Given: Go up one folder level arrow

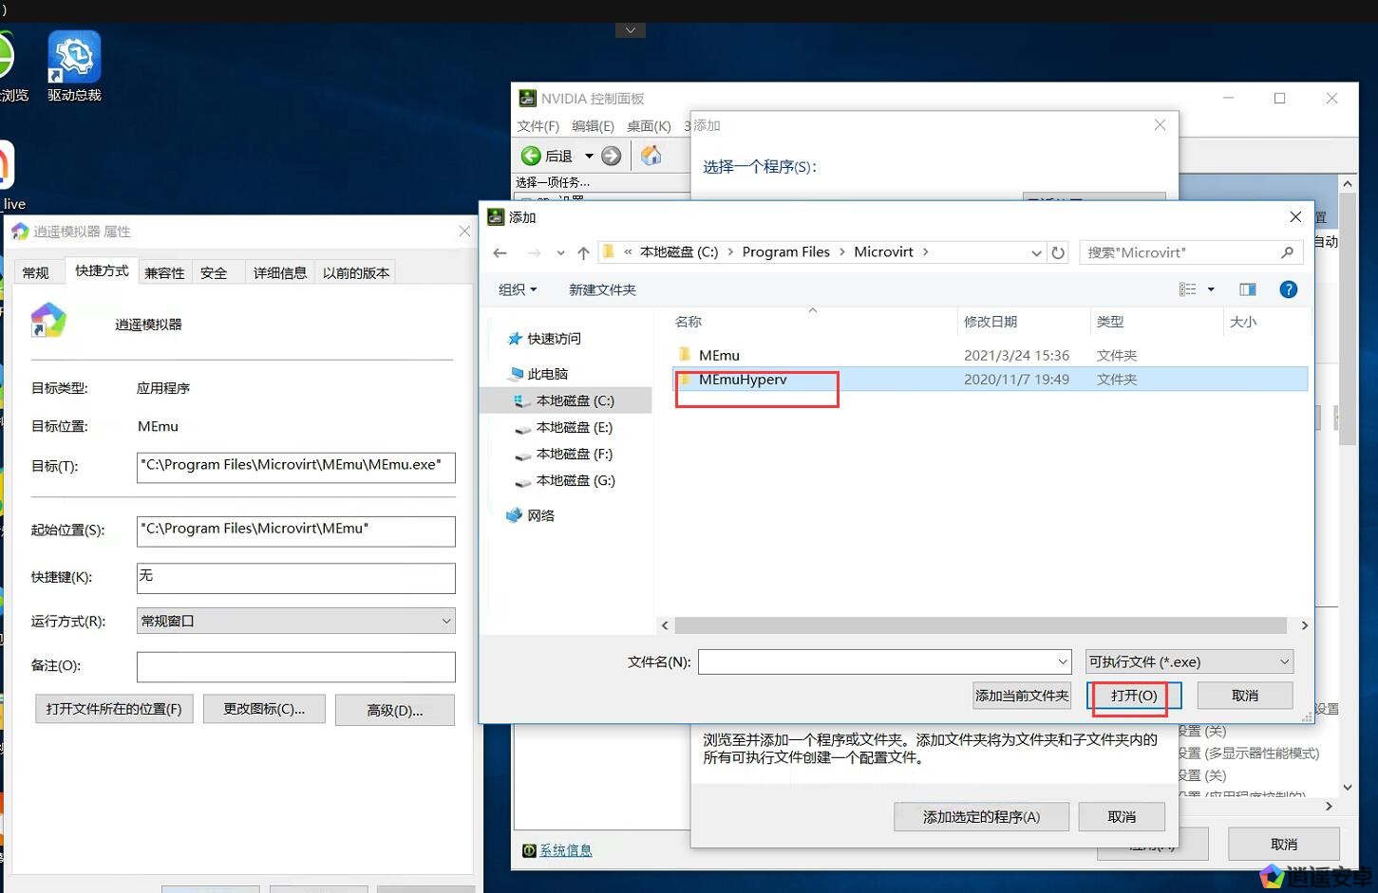Looking at the screenshot, I should [x=583, y=252].
